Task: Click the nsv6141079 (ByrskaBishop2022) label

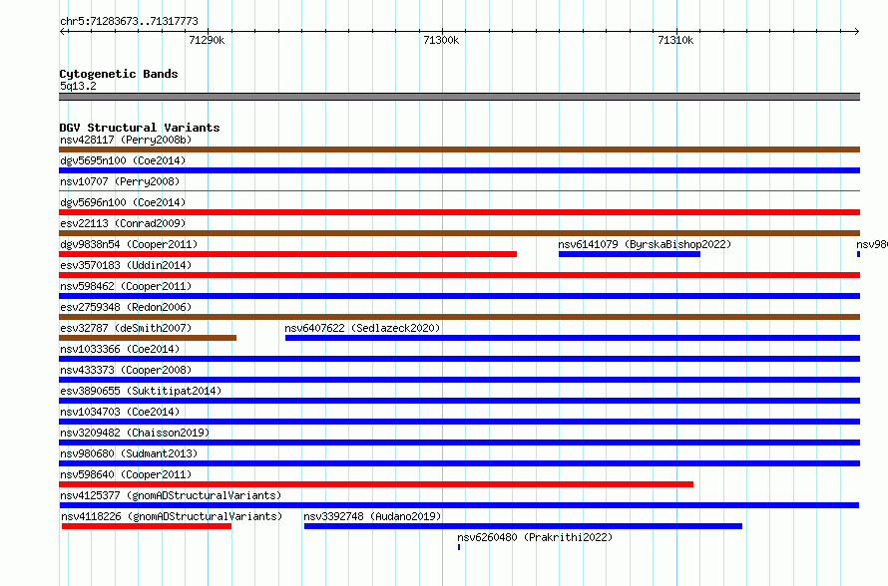Action: pyautogui.click(x=645, y=244)
